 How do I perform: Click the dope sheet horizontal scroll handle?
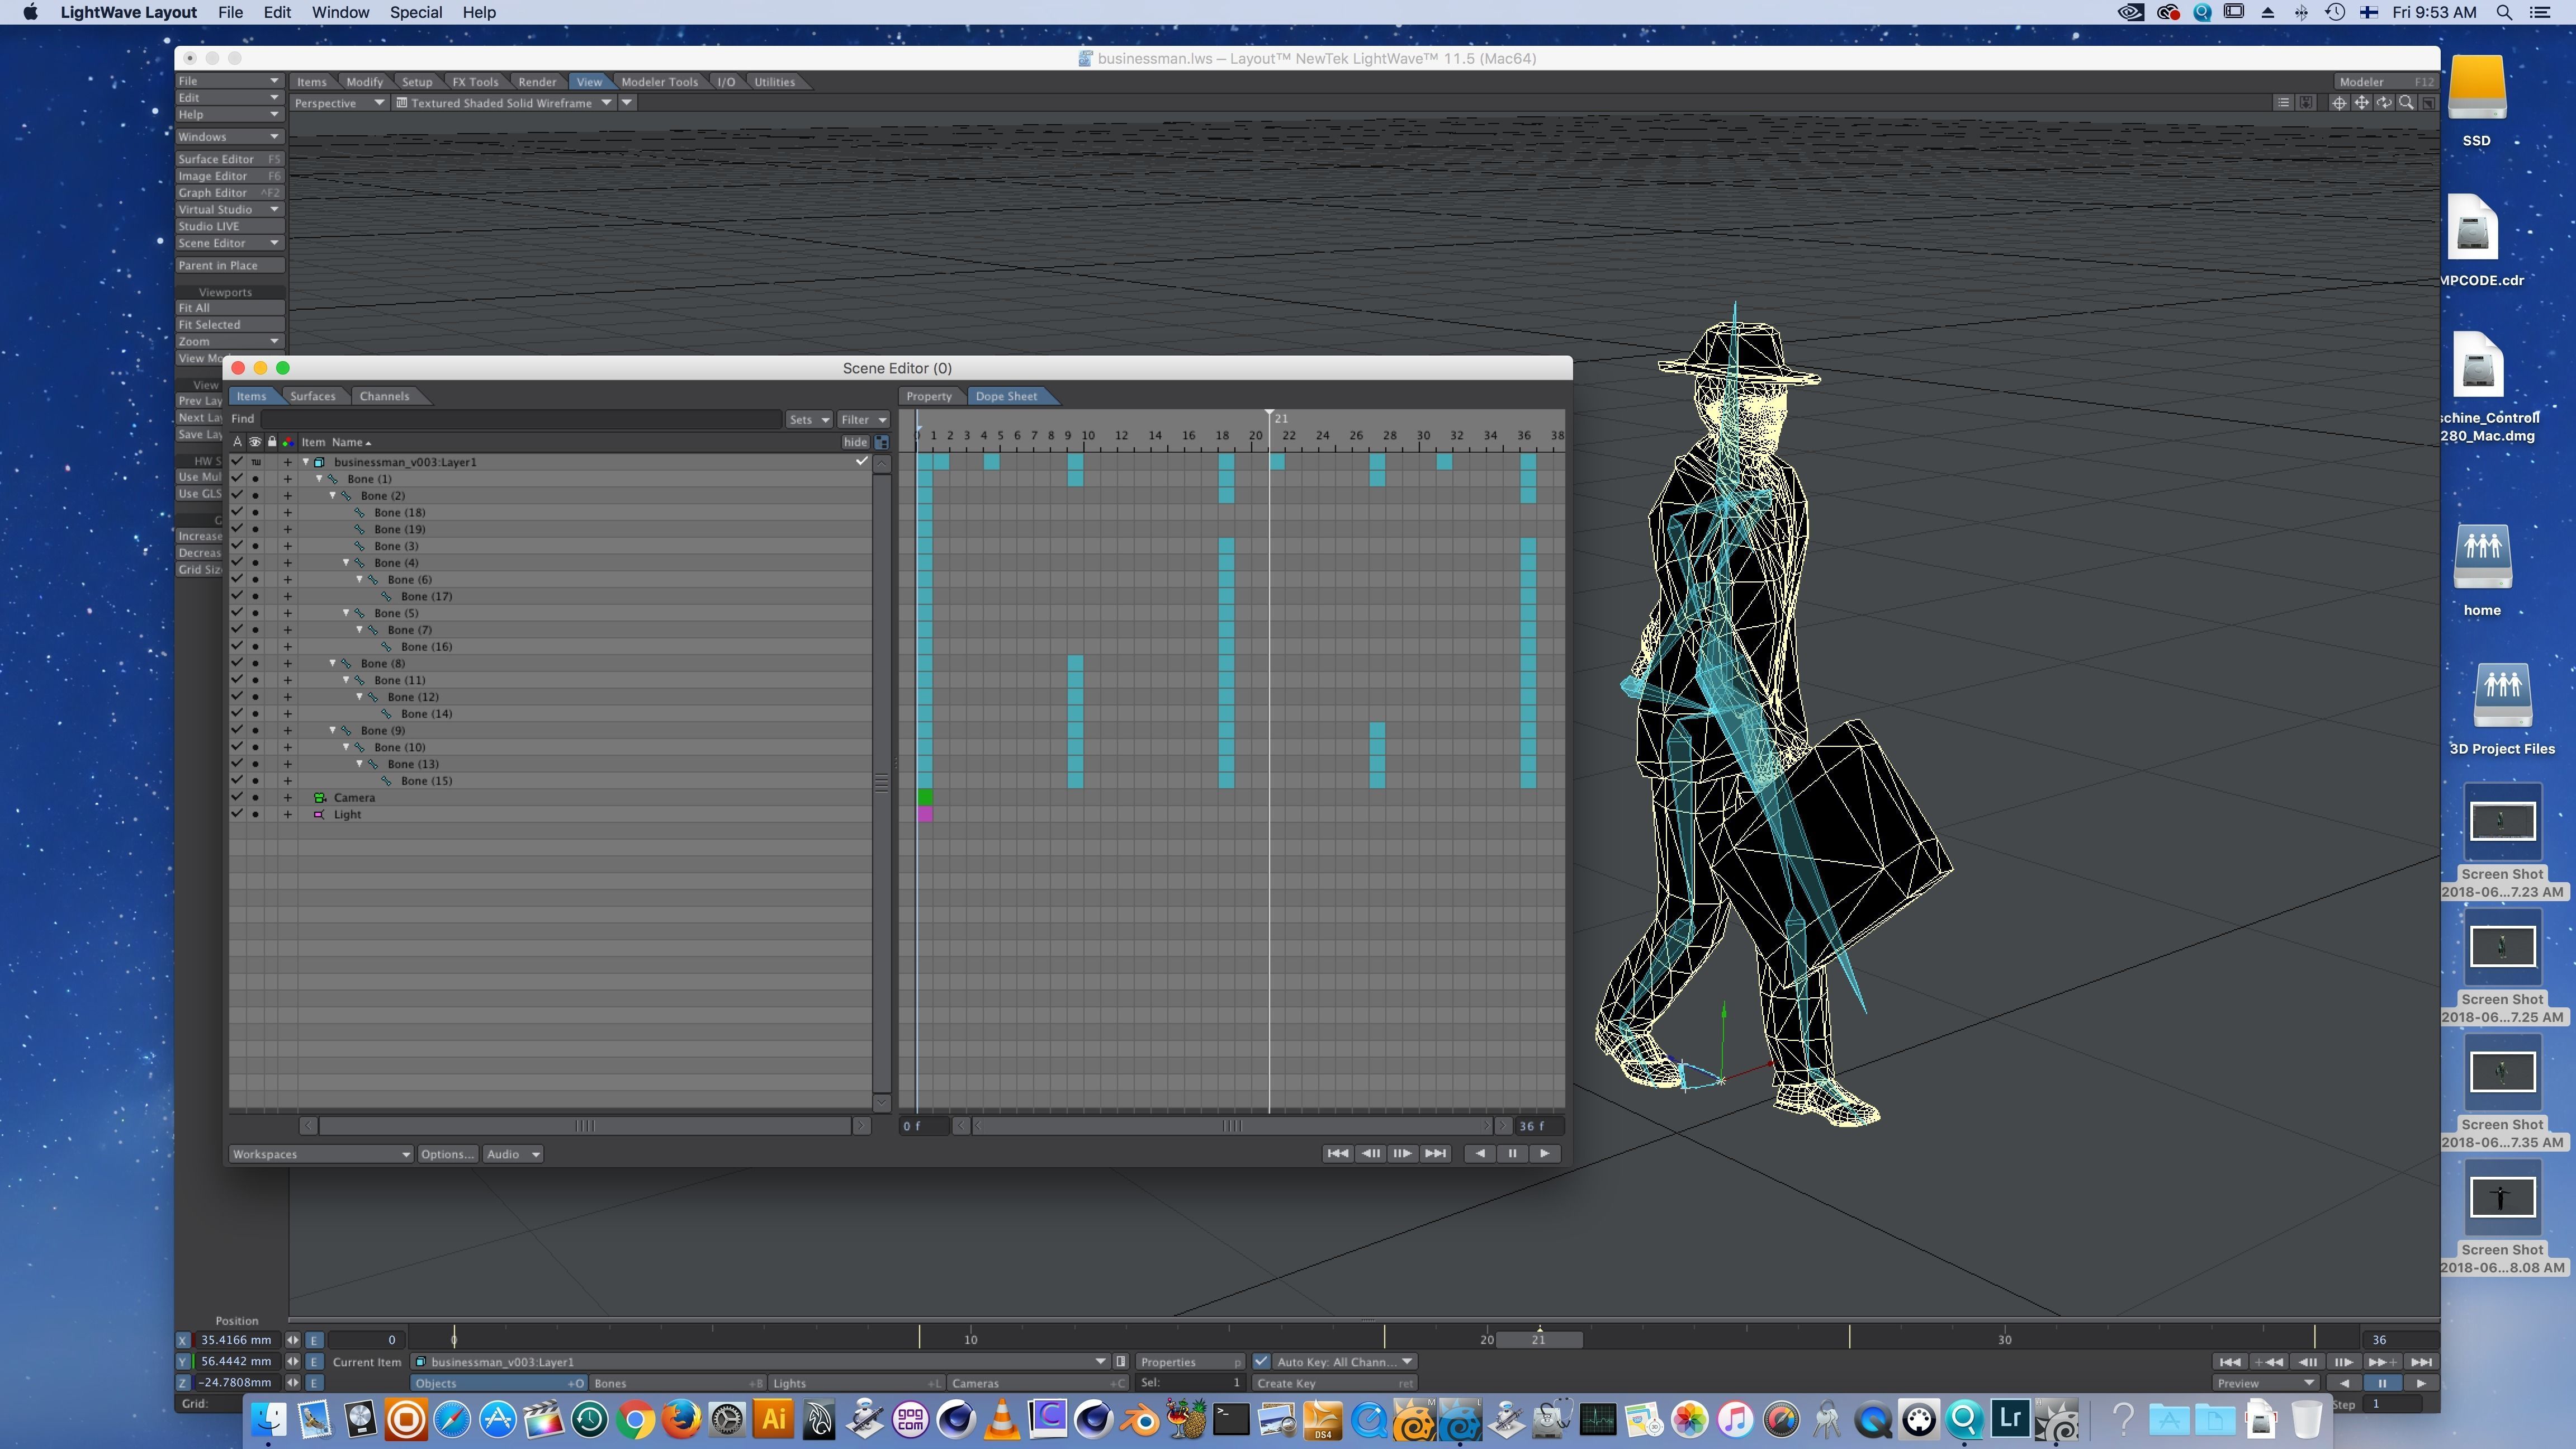pos(1232,1127)
